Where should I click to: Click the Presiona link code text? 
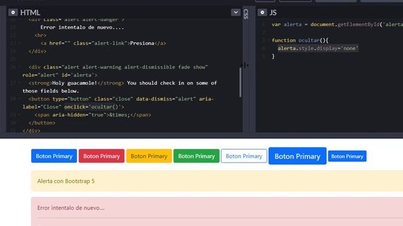(x=142, y=43)
